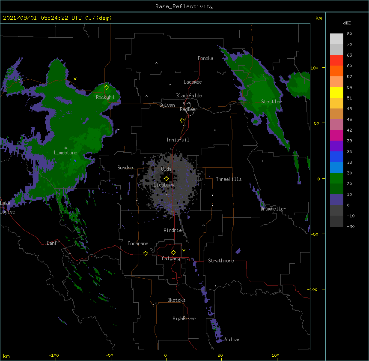Click the Cochrane label

138,244
